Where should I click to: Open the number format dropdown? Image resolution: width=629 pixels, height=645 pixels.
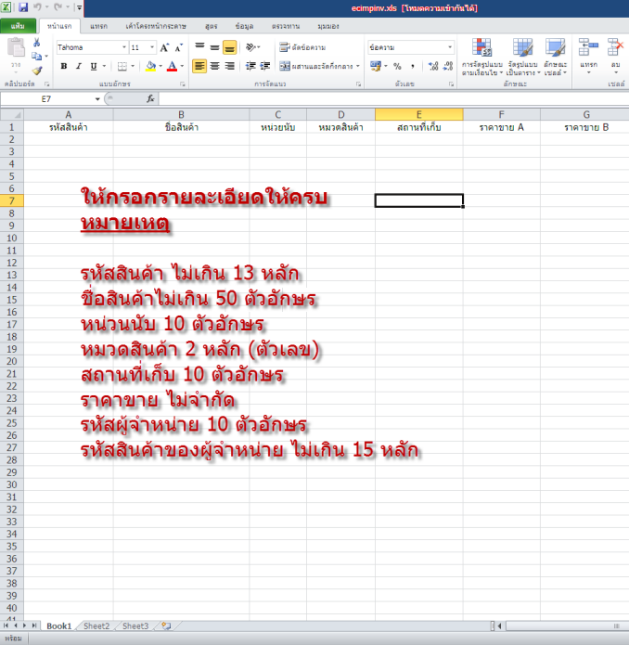click(x=450, y=46)
